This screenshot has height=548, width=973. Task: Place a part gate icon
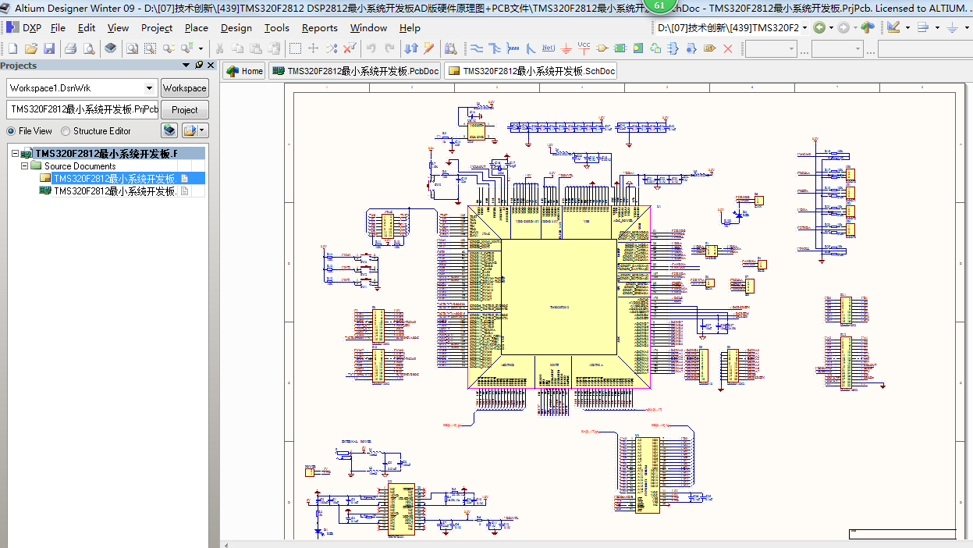pyautogui.click(x=602, y=48)
